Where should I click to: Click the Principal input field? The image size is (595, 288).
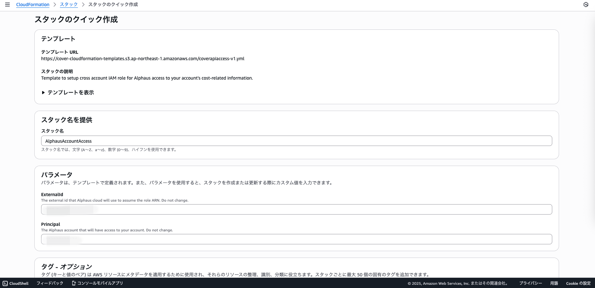pos(296,239)
